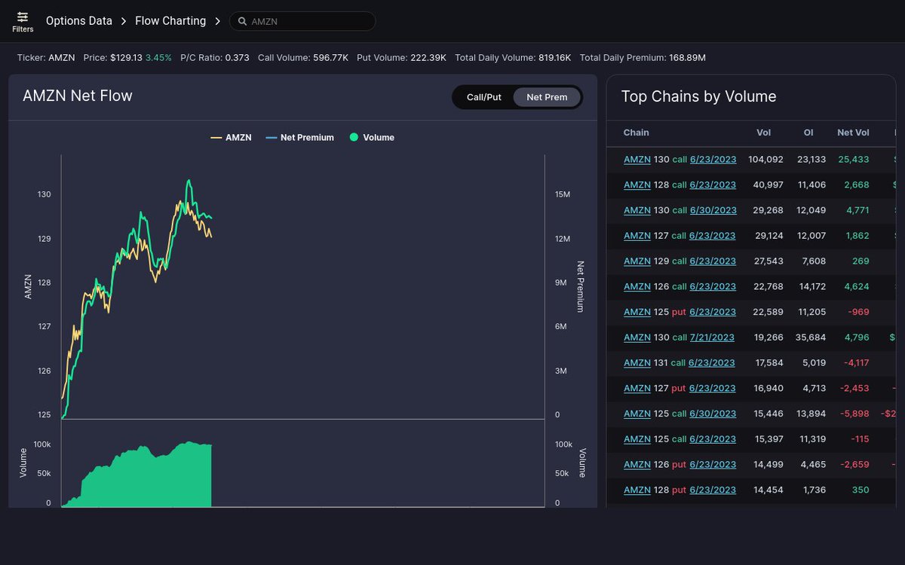Click the search magnifier icon

tap(242, 22)
